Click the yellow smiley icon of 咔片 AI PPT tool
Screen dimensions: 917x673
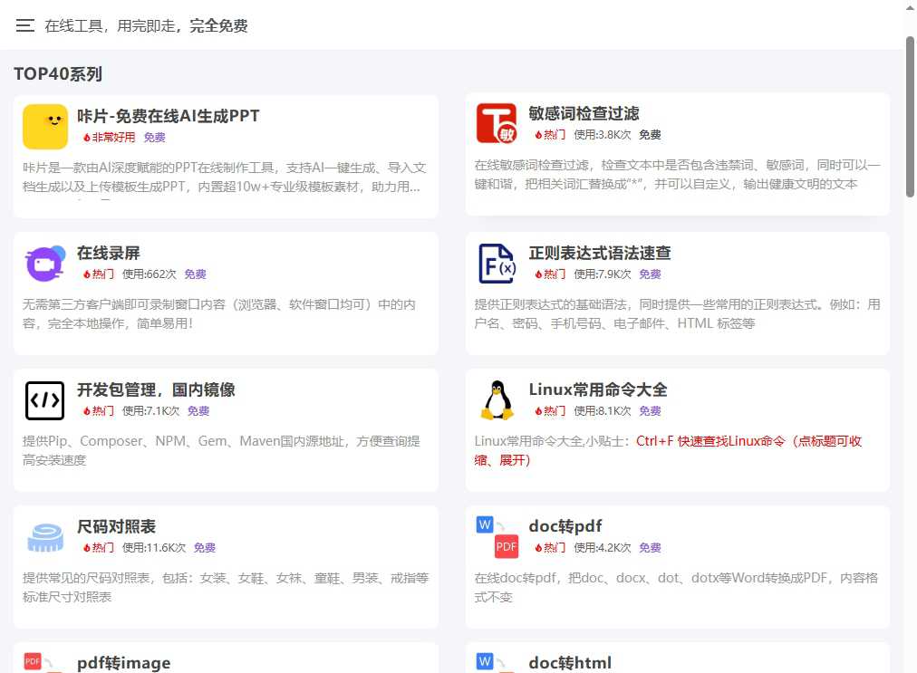click(x=44, y=127)
